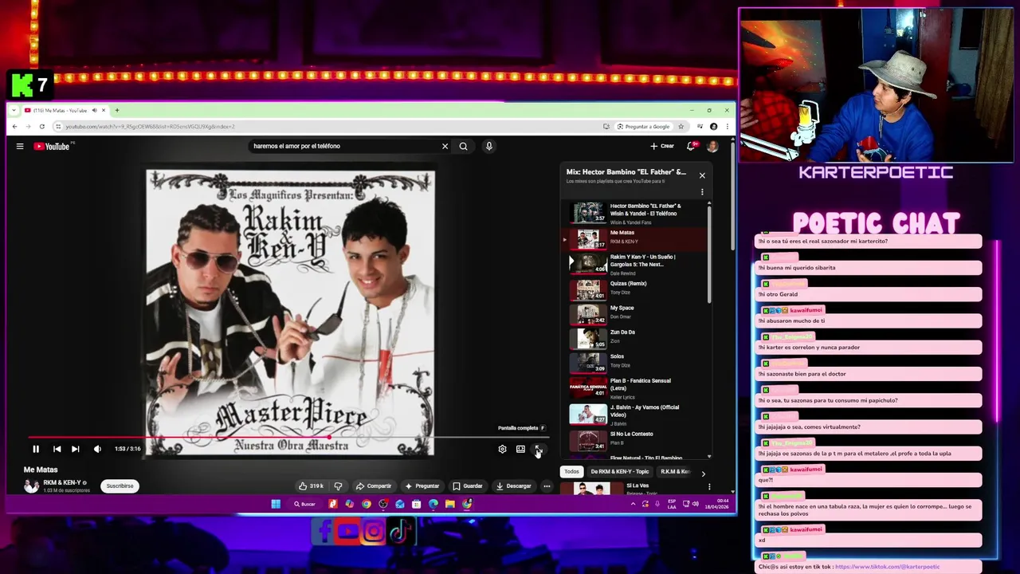Switch to the Me Matas - YouTube tab
1020x574 pixels.
point(65,110)
